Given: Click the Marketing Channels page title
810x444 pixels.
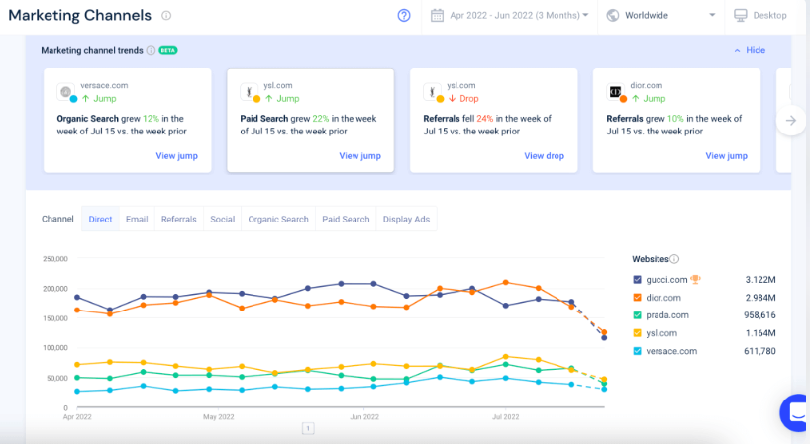Looking at the screenshot, I should pyautogui.click(x=79, y=16).
